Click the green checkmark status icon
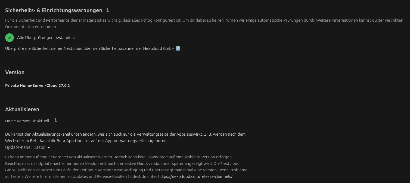The image size is (410, 183). (10, 38)
